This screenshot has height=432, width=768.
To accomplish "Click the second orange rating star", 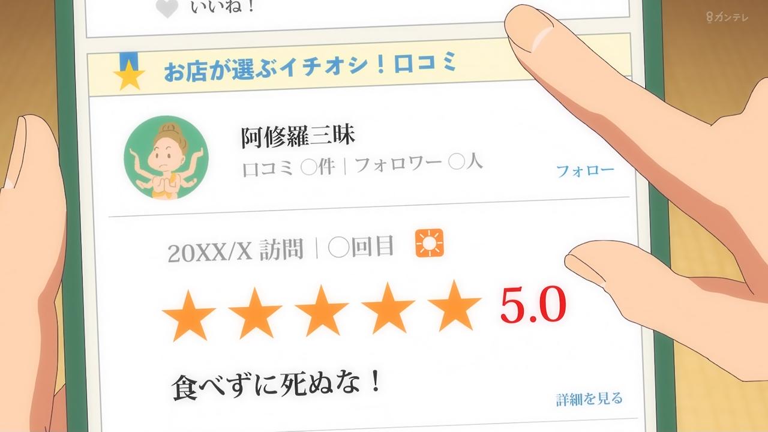I will pos(255,313).
